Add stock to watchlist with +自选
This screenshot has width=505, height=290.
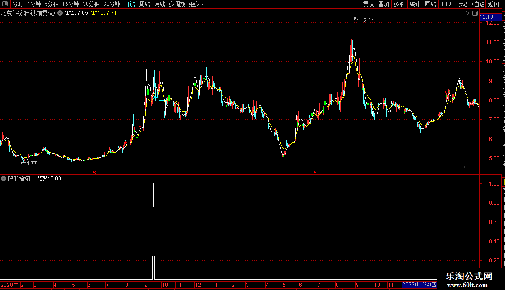point(478,4)
